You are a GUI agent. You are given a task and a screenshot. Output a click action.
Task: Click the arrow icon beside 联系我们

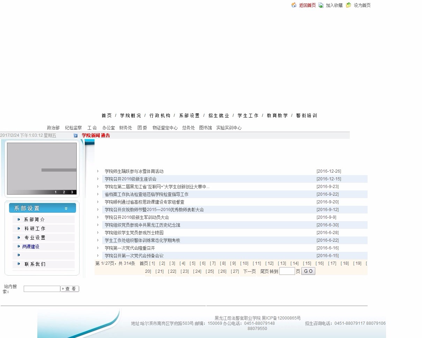19,264
